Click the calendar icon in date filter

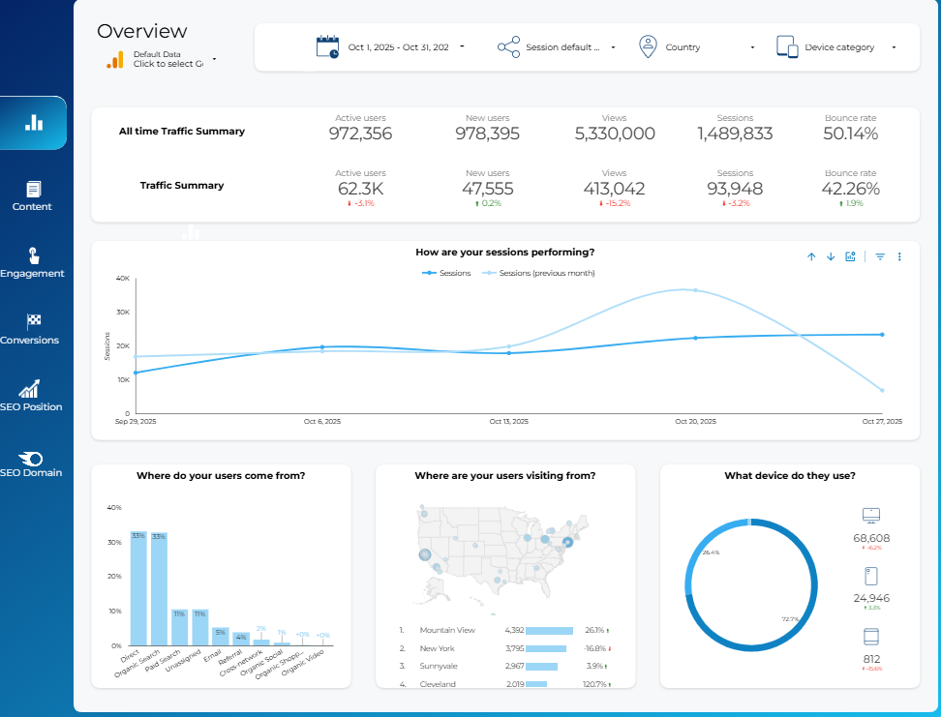click(x=326, y=45)
